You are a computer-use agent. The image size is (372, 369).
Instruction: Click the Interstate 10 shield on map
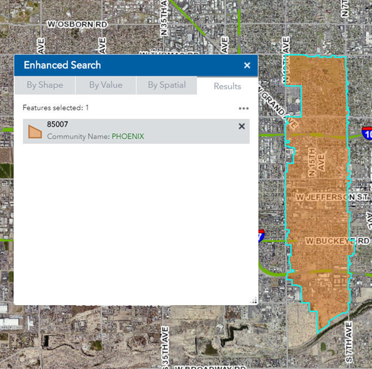[367, 132]
